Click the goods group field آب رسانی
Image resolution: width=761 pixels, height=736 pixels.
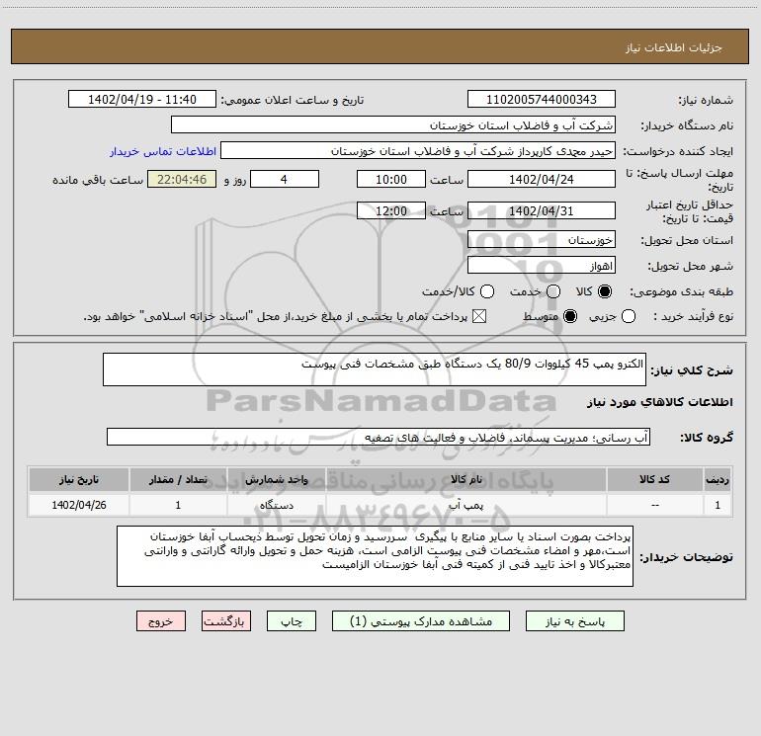(379, 437)
